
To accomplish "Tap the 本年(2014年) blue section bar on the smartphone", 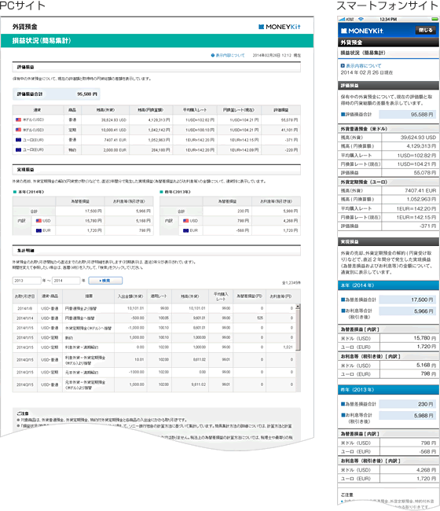I will tap(388, 285).
